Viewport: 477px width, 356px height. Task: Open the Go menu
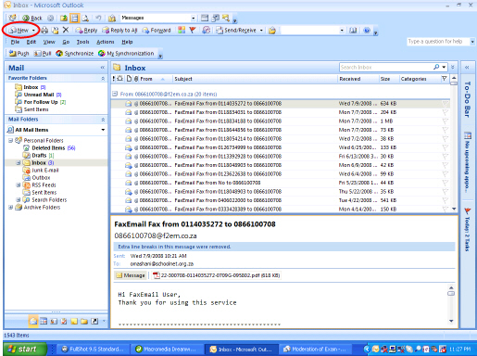click(66, 42)
